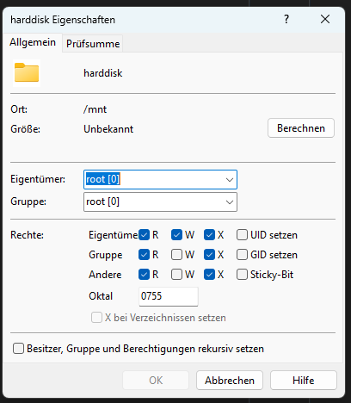Uncheck Andere X execute permission
The image size is (351, 403).
pyautogui.click(x=209, y=275)
